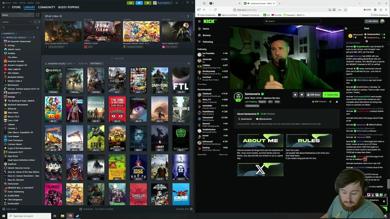Open Browse in Kick sidebar

coord(204,35)
